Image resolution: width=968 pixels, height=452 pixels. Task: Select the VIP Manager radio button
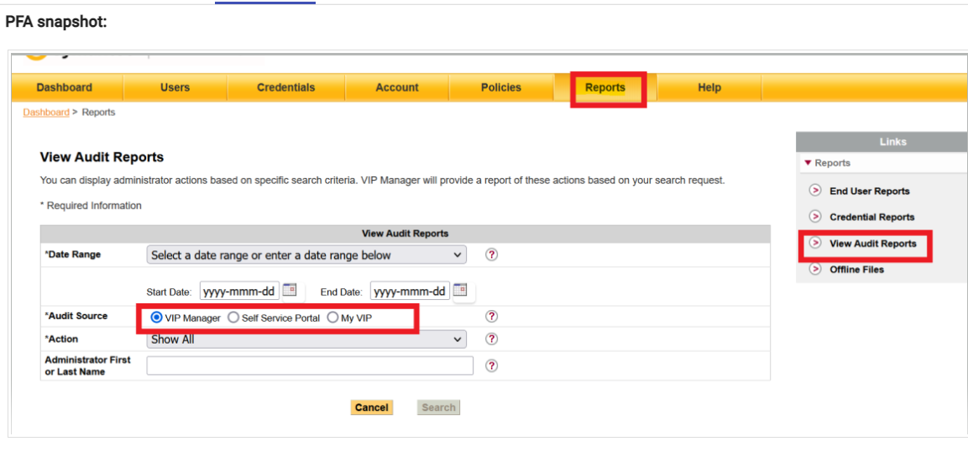[x=157, y=318]
